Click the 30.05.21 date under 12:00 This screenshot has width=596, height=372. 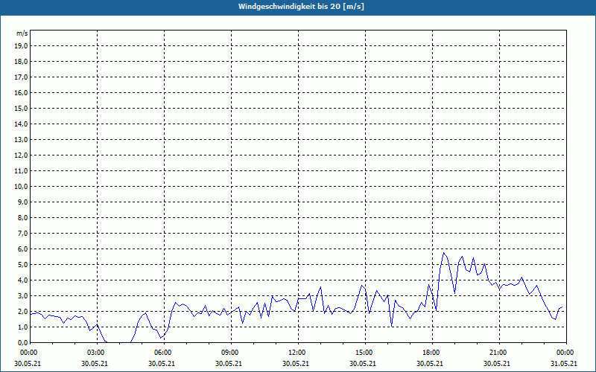(296, 364)
